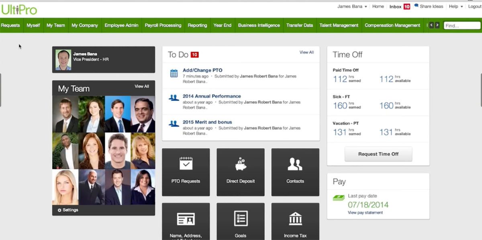Open Contacts from the quick access tiles
The width and height of the screenshot is (482, 240).
coord(295,172)
